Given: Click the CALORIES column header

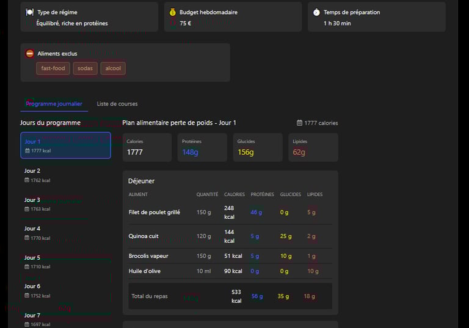Looking at the screenshot, I should [x=234, y=194].
